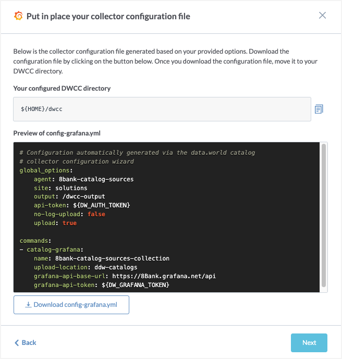This screenshot has height=359, width=342.
Task: Go back to previous wizard step
Action: [x=26, y=342]
